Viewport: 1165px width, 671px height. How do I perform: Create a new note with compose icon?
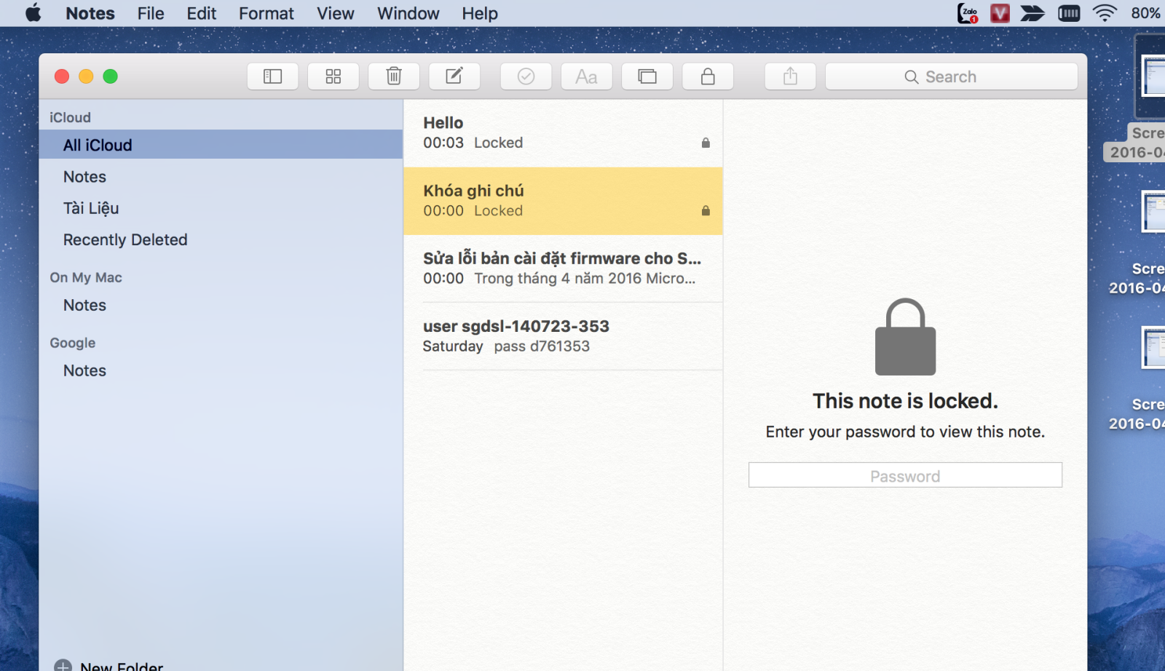tap(454, 76)
